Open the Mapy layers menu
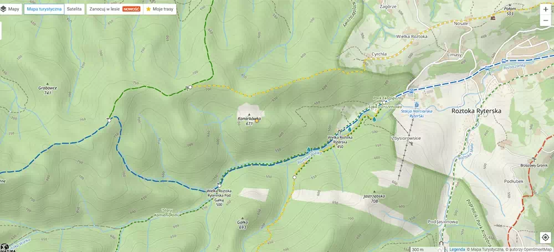 click(x=11, y=9)
